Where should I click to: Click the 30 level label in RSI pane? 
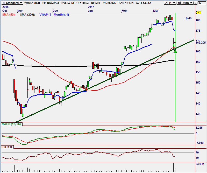tap(197, 158)
